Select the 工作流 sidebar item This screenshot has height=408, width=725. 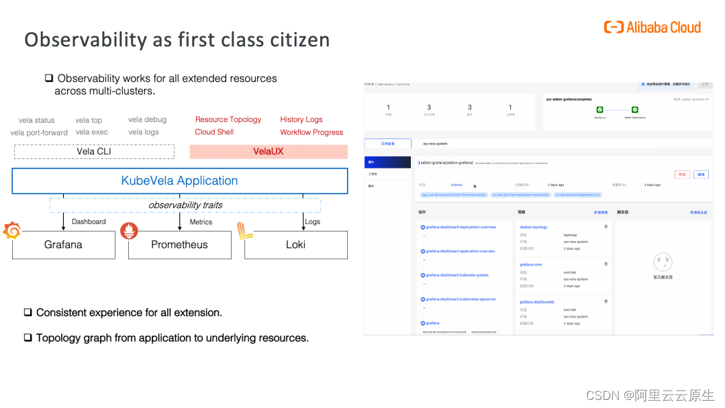tap(387, 174)
